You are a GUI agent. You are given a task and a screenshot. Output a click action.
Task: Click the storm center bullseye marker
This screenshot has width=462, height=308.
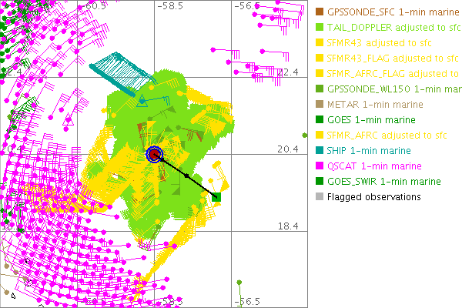154,155
